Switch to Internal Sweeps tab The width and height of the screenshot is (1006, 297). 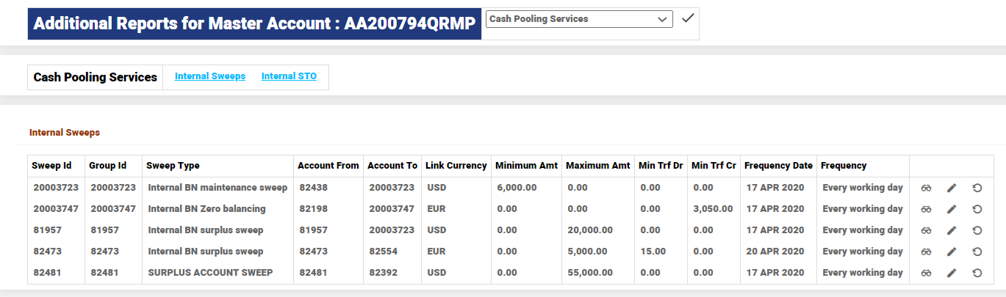(209, 76)
